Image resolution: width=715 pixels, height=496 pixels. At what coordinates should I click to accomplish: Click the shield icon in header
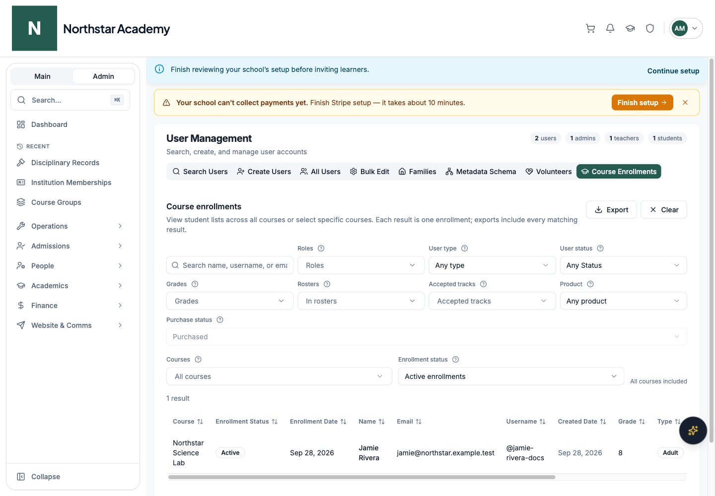click(x=650, y=28)
